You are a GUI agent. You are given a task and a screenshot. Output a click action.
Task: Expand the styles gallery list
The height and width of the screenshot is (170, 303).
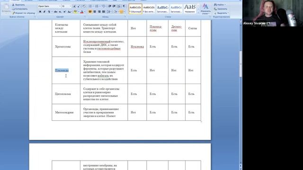tap(198, 13)
